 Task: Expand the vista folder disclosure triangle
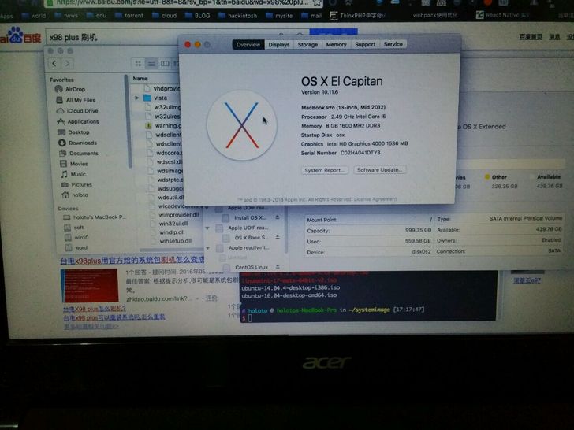(x=136, y=98)
